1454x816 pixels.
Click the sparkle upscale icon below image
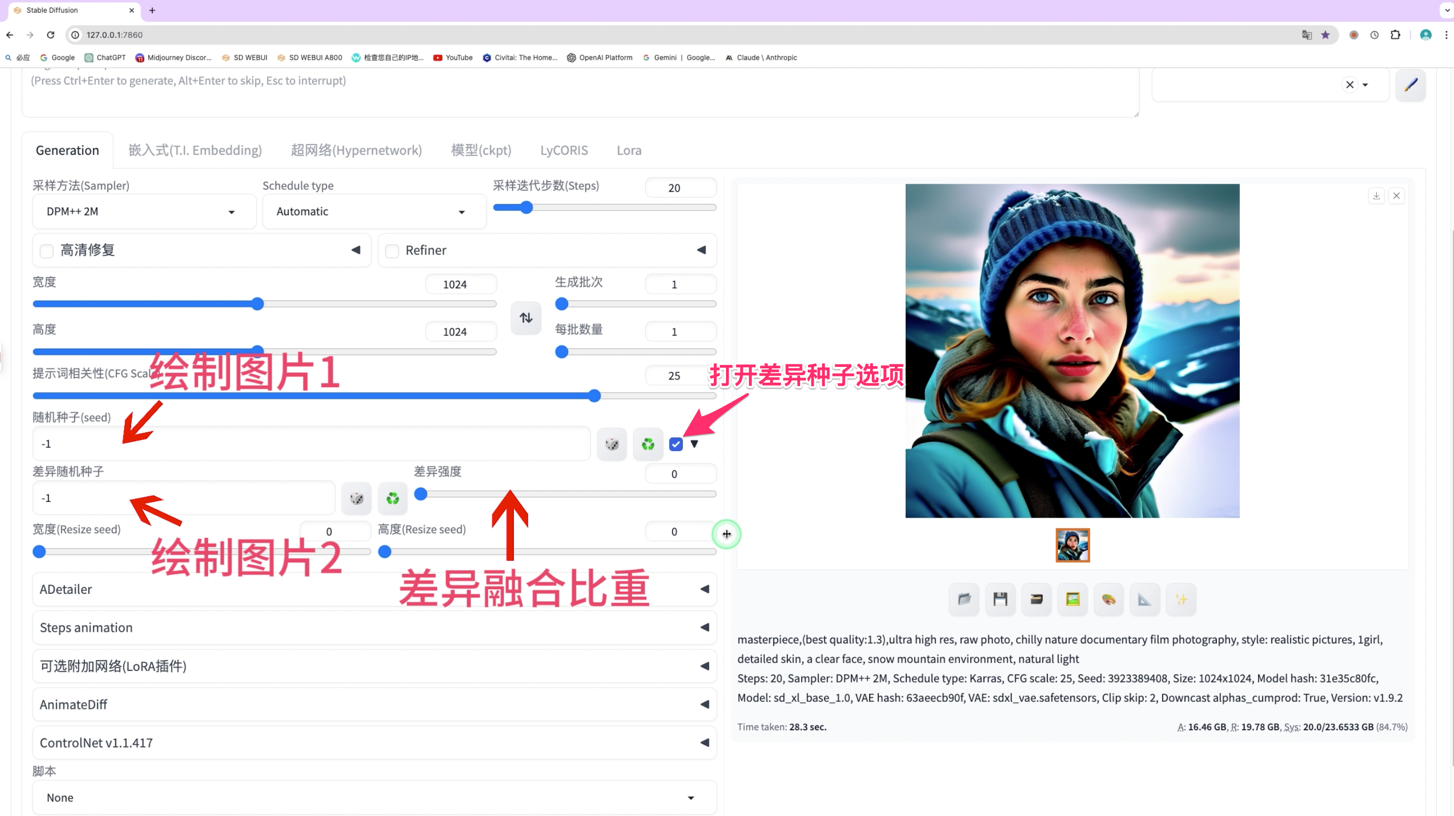pyautogui.click(x=1181, y=599)
